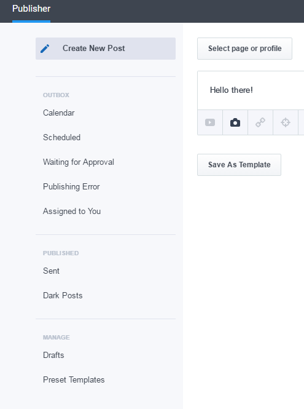Image resolution: width=304 pixels, height=409 pixels.
Task: Click the partially visible toolbar item after the crosshair
Action: (x=301, y=122)
